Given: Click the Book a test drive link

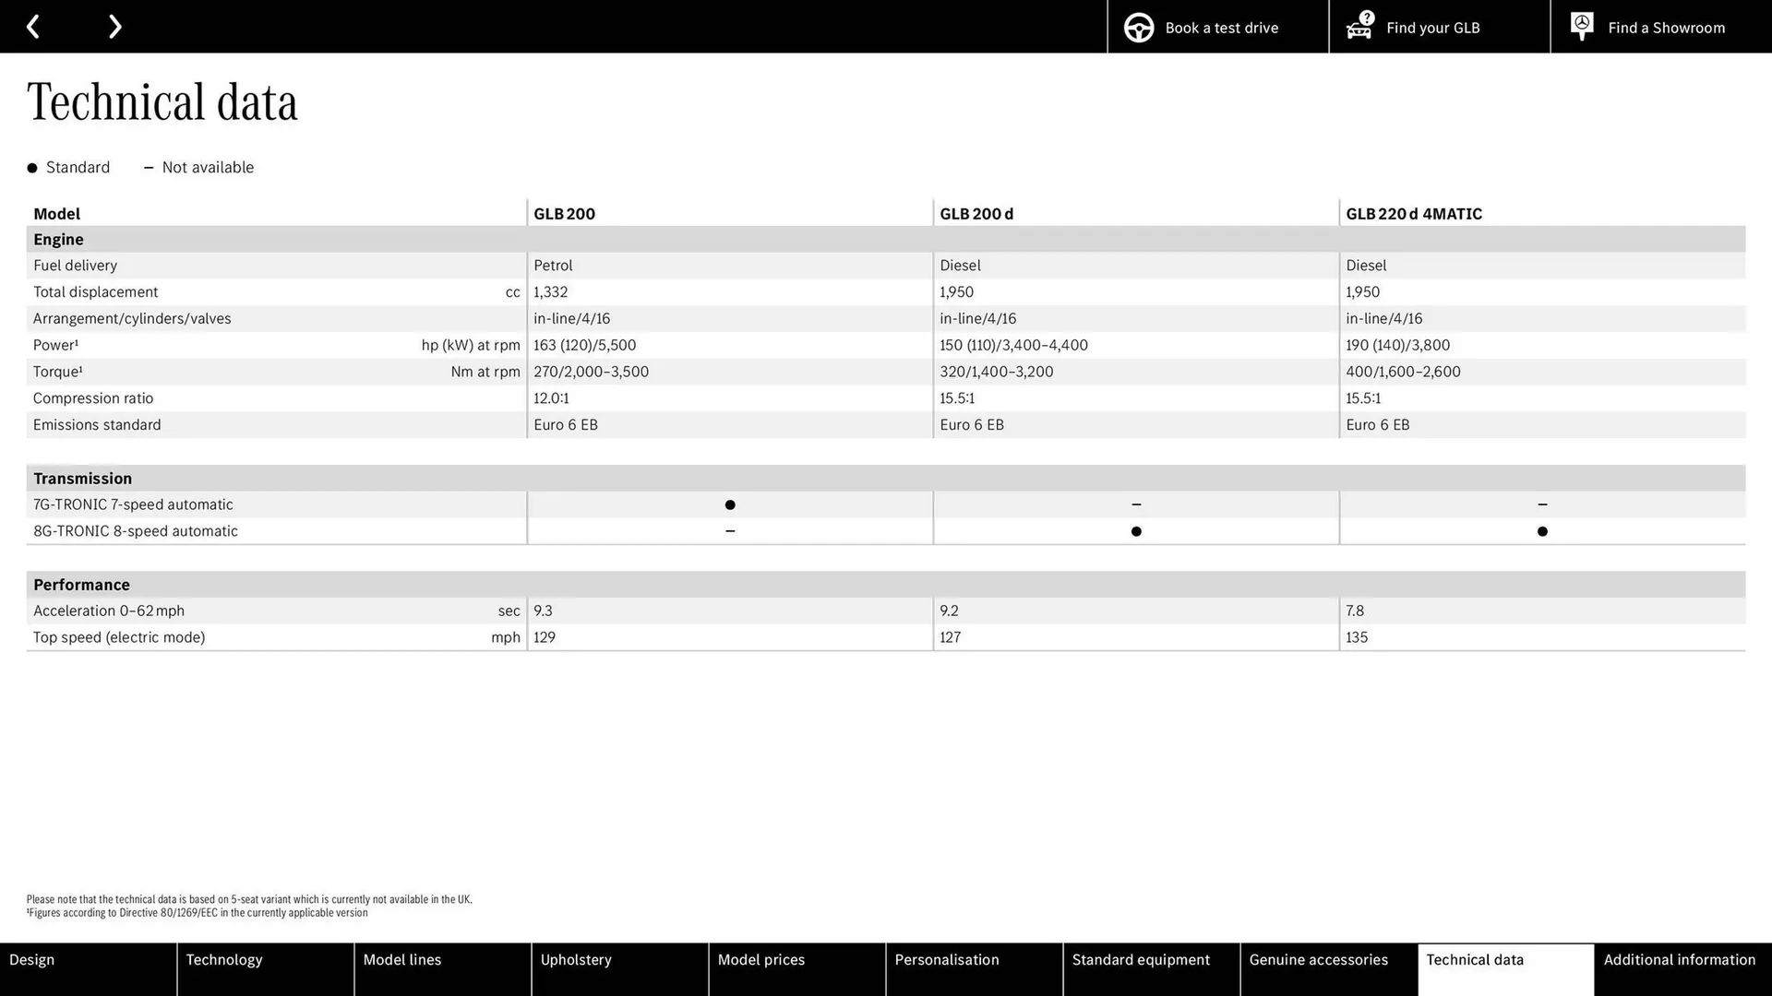Looking at the screenshot, I should coord(1220,27).
